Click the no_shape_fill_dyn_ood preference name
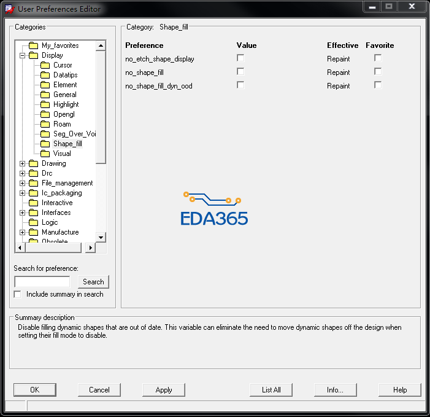Image resolution: width=430 pixels, height=417 pixels. pos(159,86)
